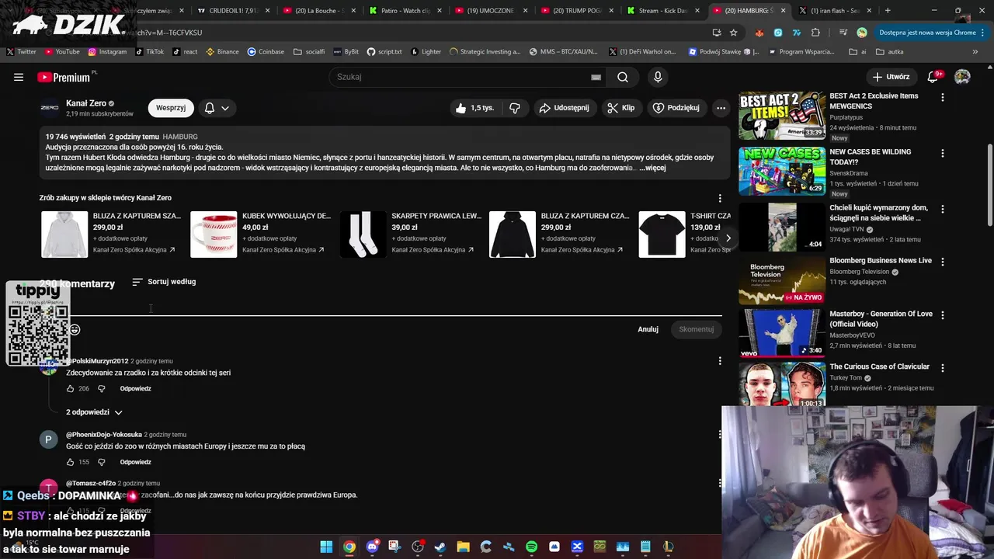Open a new browser tab
Viewport: 994px width, 559px height.
pyautogui.click(x=888, y=11)
